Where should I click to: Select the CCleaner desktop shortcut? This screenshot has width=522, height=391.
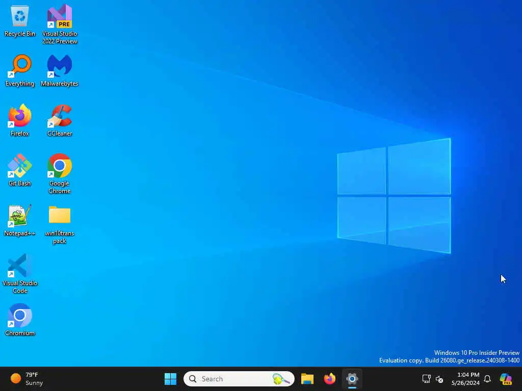[x=60, y=120]
